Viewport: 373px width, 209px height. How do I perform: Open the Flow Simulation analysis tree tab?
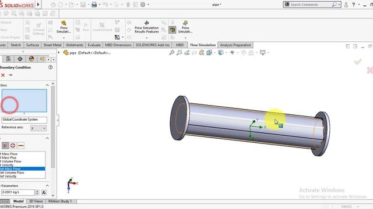[x=43, y=59]
